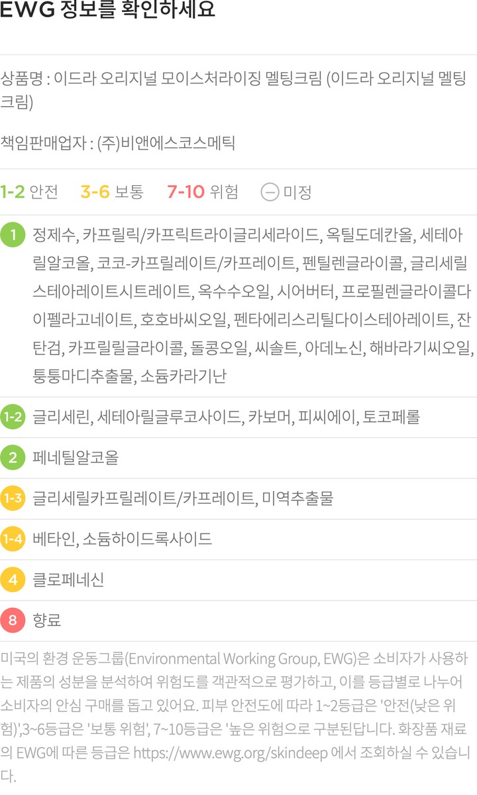Click the yellow 1-3 grade badge
Viewport: 477px width, 795px height.
tap(13, 498)
